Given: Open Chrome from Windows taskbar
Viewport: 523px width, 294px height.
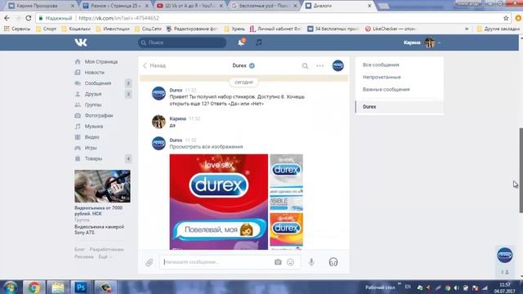Looking at the screenshot, I should point(34,287).
